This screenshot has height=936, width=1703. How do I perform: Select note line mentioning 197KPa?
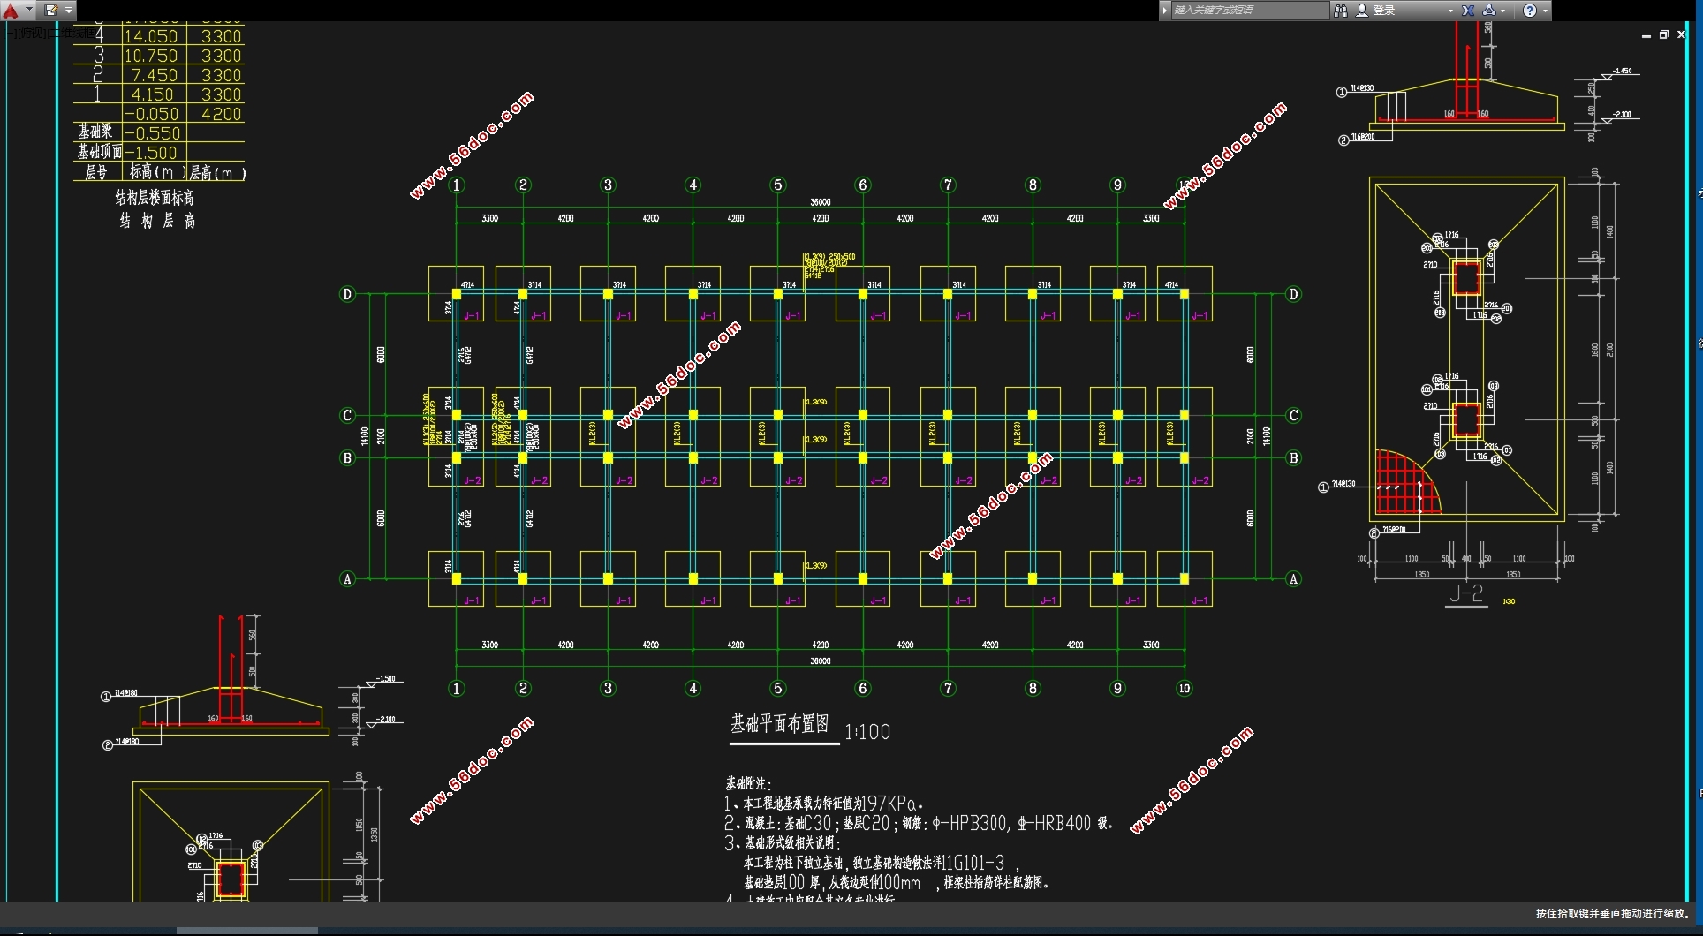[824, 804]
